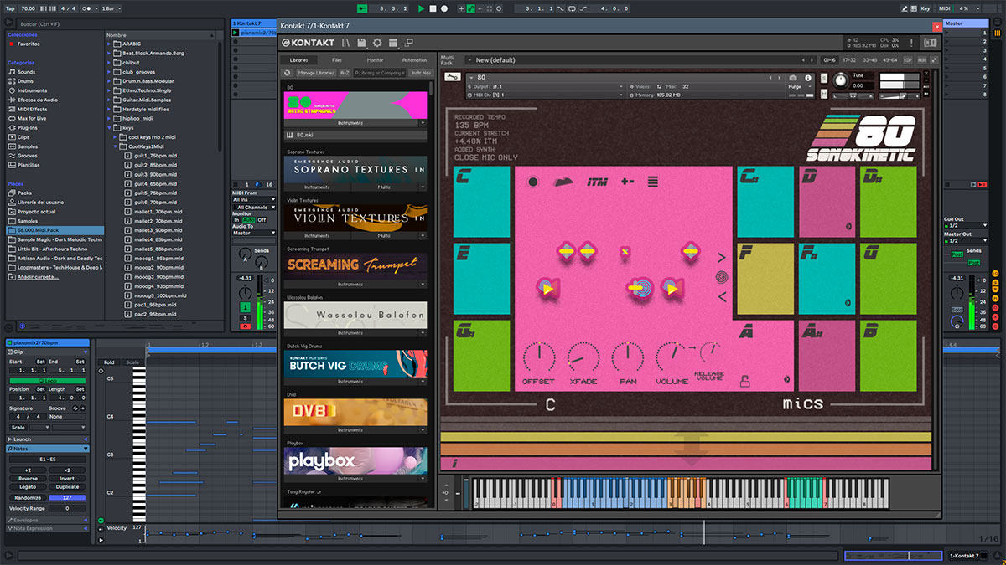Click the XFADE knob
The width and height of the screenshot is (1006, 565).
point(583,357)
